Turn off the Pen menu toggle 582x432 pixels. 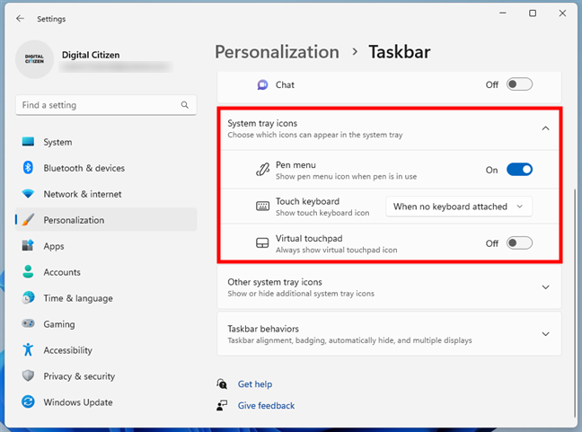[519, 169]
